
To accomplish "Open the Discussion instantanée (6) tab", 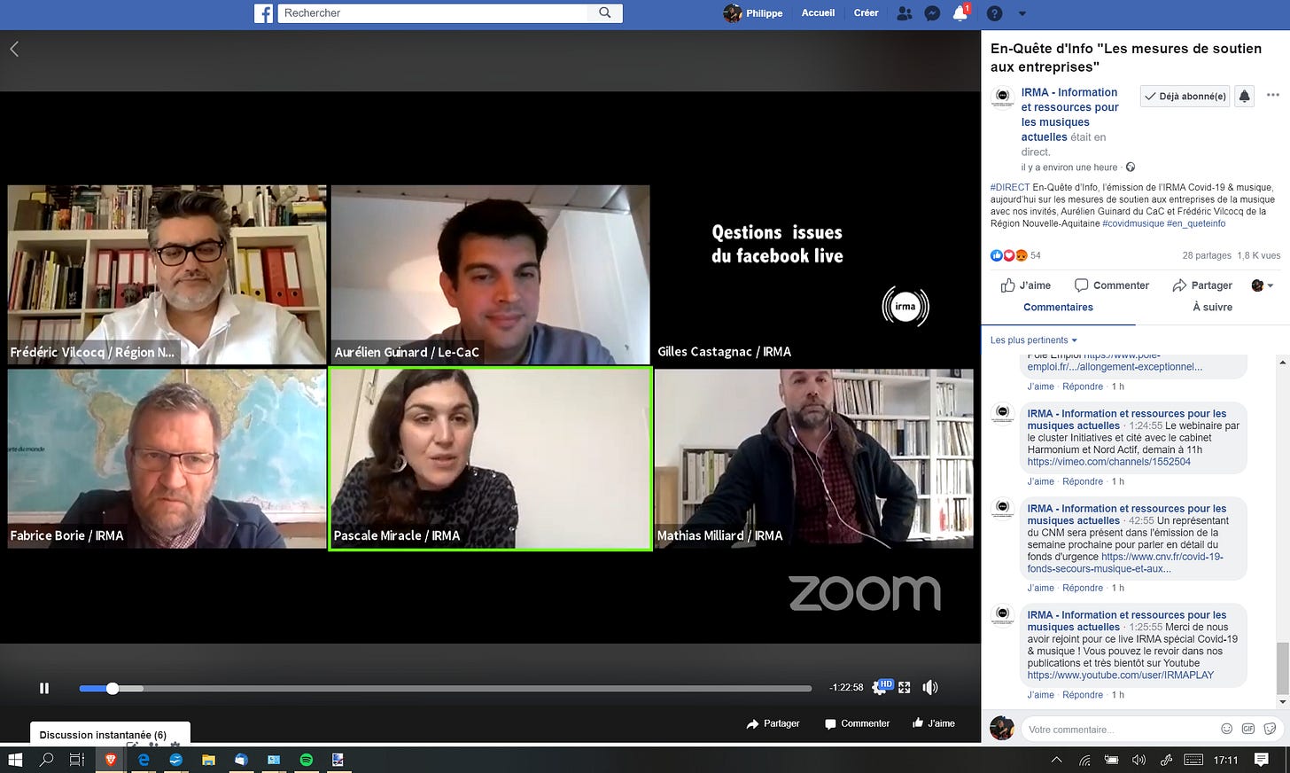I will click(x=111, y=734).
